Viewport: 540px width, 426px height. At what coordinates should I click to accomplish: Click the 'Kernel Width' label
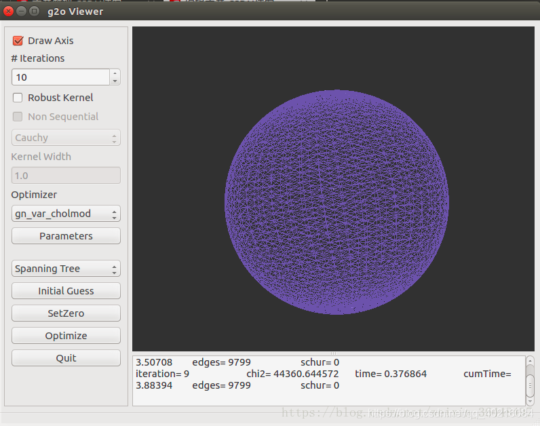click(x=41, y=157)
